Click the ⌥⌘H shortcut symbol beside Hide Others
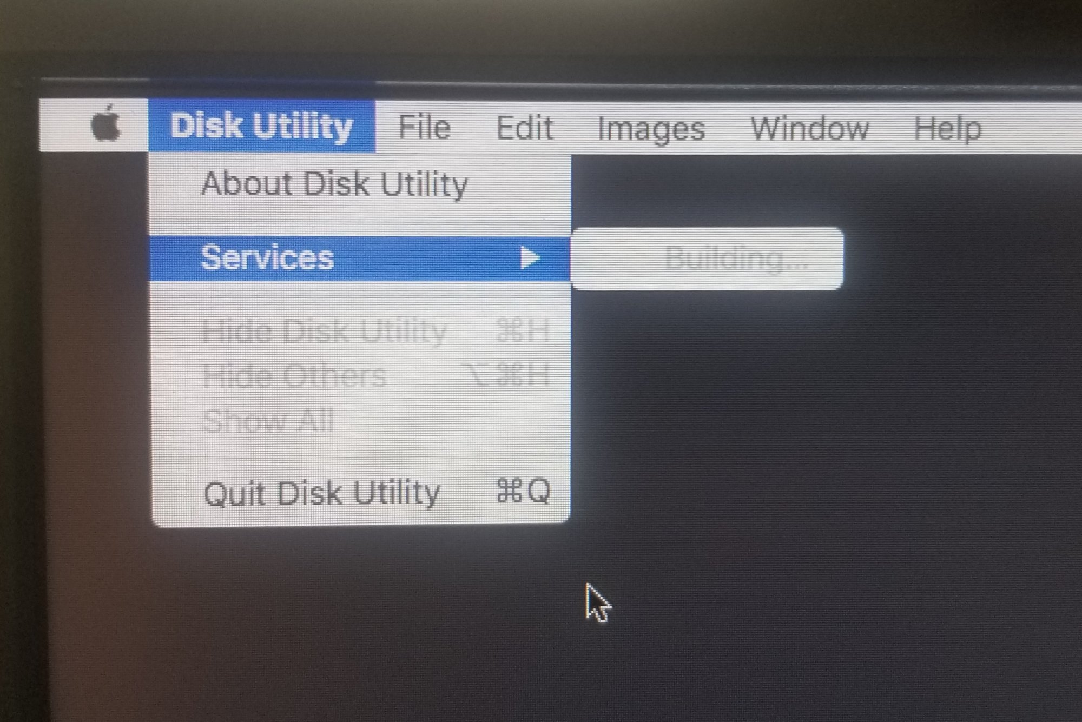The height and width of the screenshot is (722, 1082). 505,374
